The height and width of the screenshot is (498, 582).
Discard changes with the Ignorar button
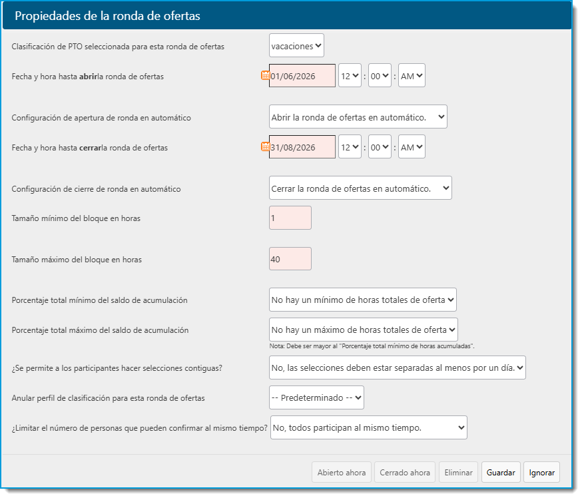pyautogui.click(x=541, y=473)
